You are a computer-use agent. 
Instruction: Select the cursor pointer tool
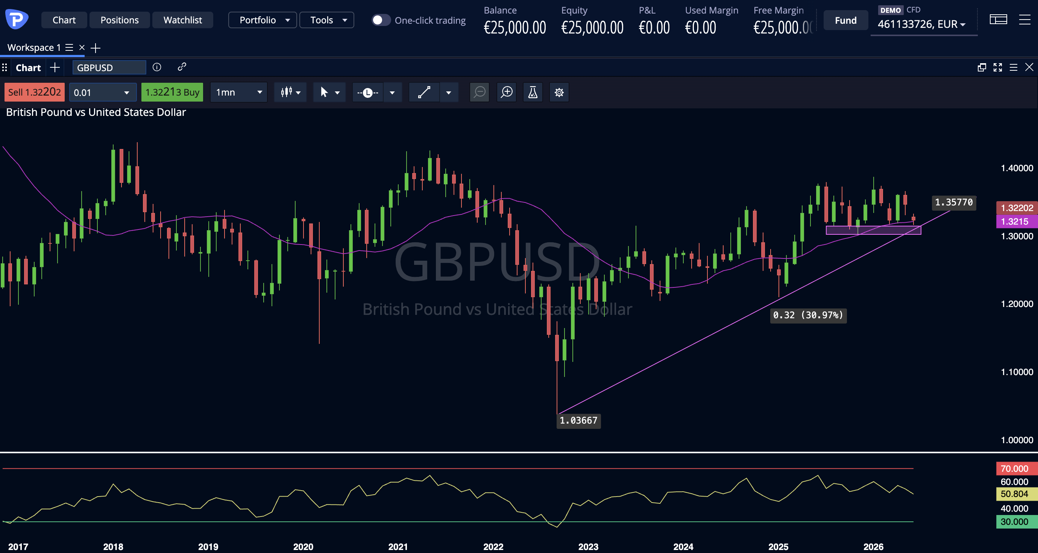click(x=323, y=92)
